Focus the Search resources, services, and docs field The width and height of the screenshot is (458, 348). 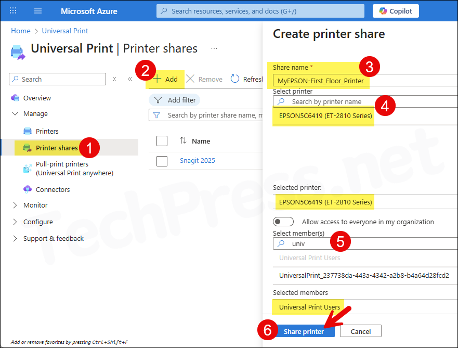point(260,11)
